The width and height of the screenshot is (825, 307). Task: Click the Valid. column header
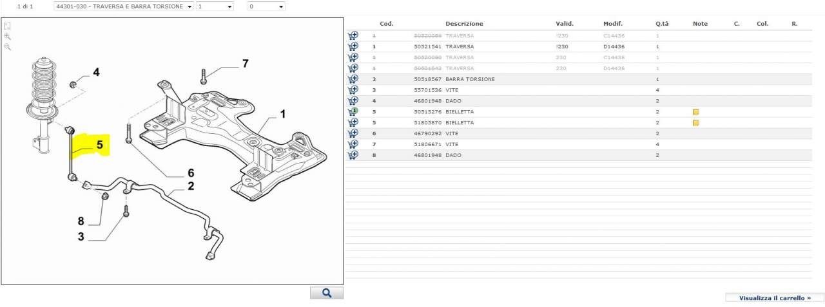point(565,24)
